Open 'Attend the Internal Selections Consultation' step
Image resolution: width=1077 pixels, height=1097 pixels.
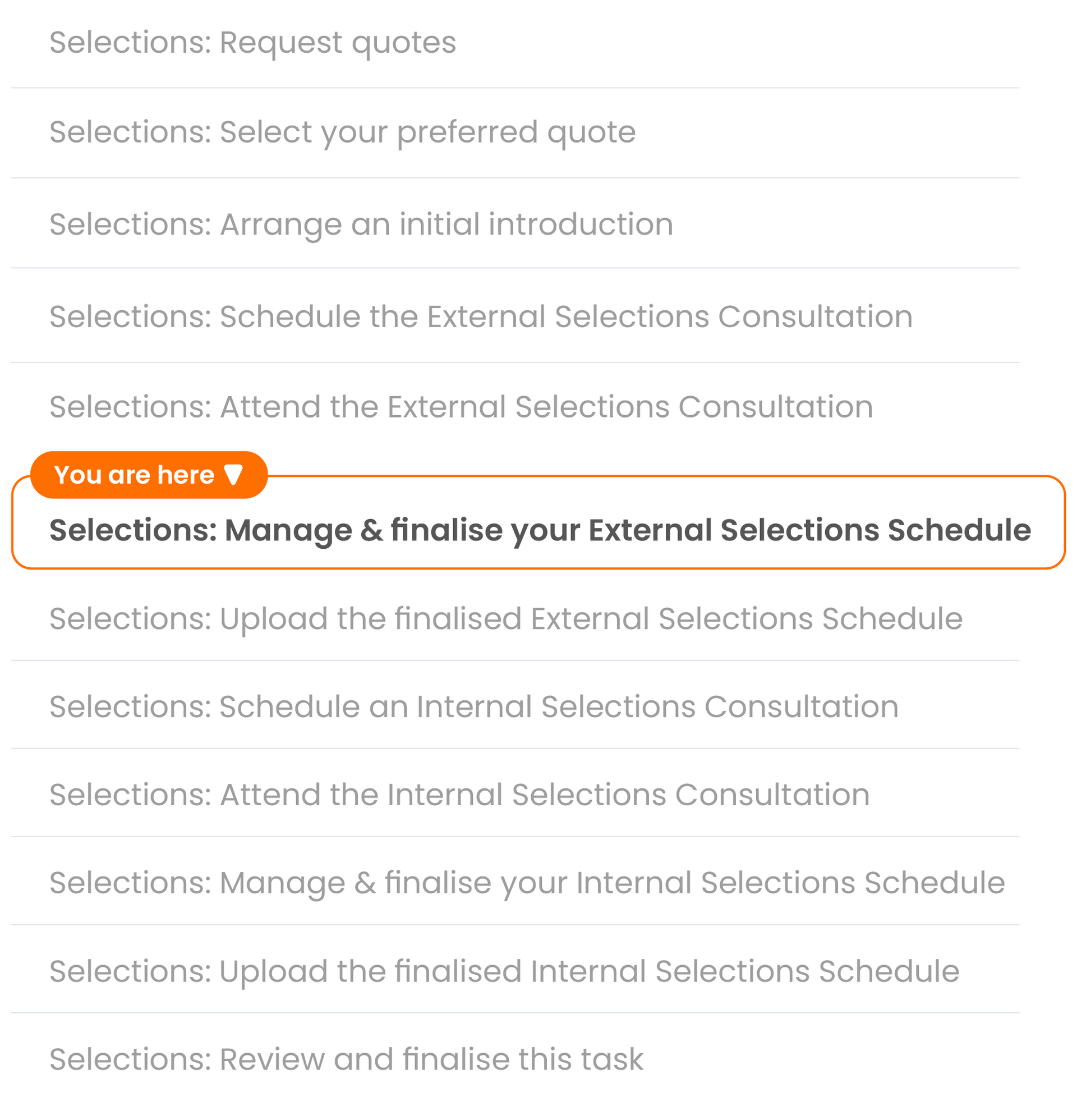(459, 796)
